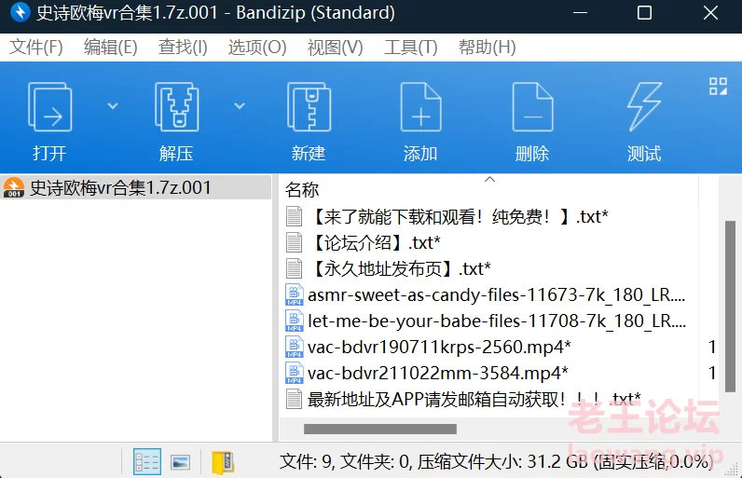The image size is (742, 478).
Task: Click the 添加 (Add) toolbar icon
Action: tap(420, 107)
